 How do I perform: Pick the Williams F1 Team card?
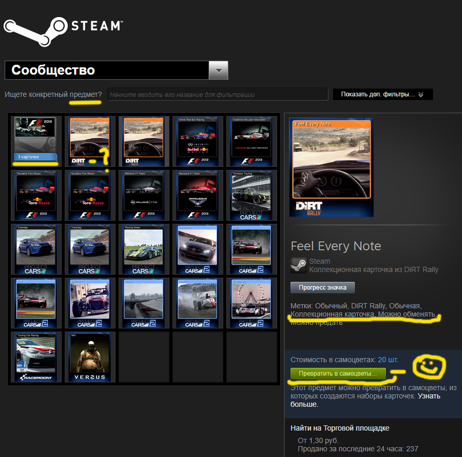click(143, 195)
